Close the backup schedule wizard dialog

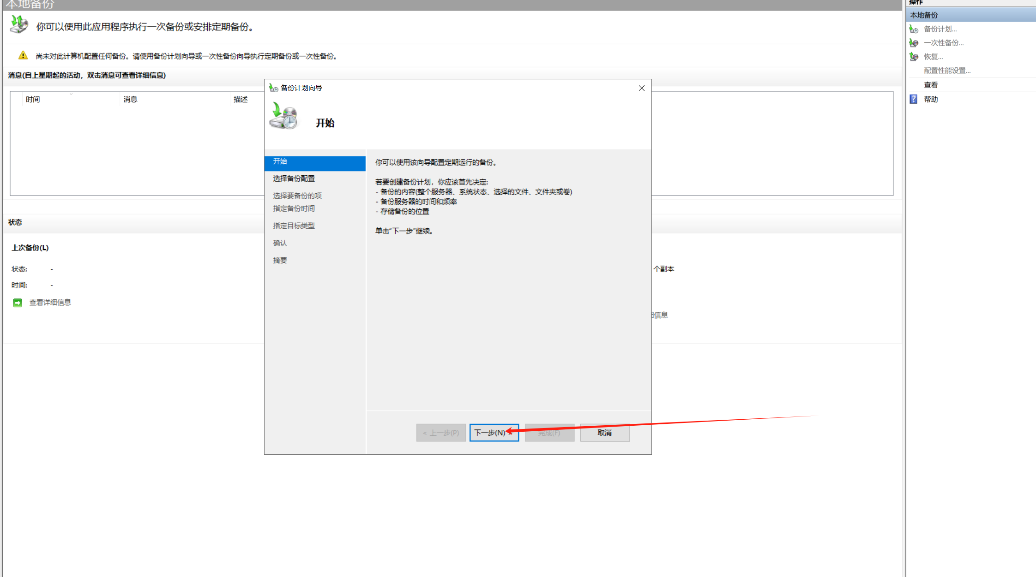(x=641, y=88)
